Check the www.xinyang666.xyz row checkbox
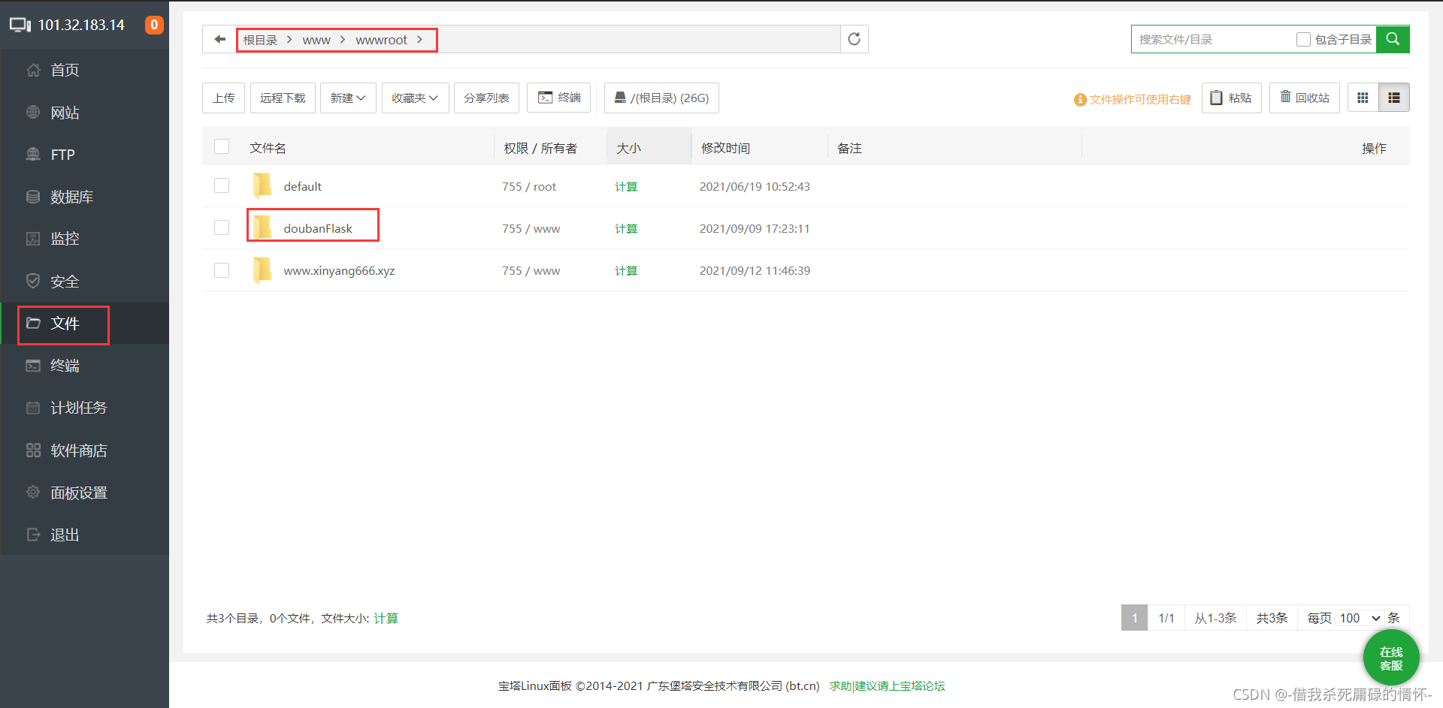 pyautogui.click(x=222, y=270)
